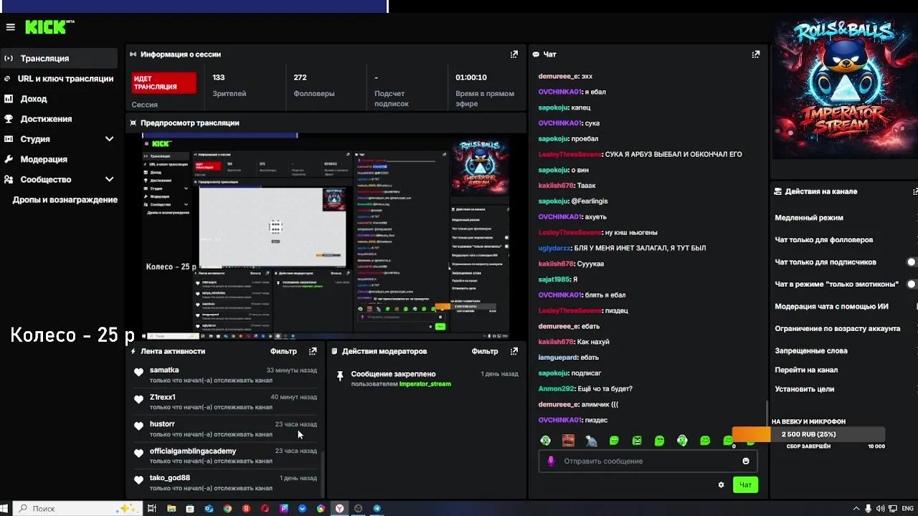Open Task View on the taskbar

coord(151,508)
